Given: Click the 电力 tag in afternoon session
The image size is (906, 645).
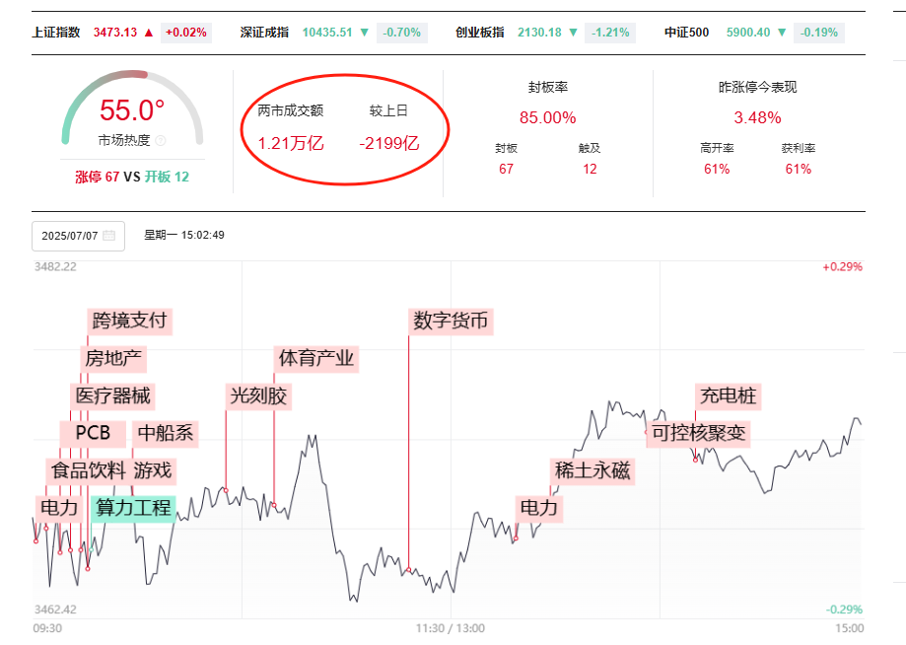Looking at the screenshot, I should pos(539,508).
